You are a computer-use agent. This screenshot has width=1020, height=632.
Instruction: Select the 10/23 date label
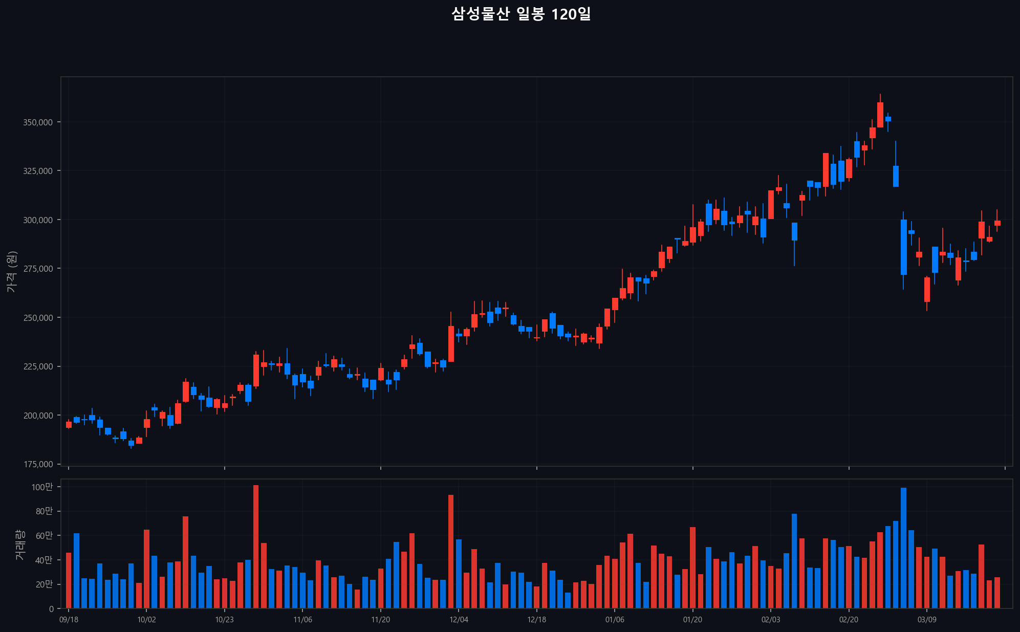click(224, 620)
